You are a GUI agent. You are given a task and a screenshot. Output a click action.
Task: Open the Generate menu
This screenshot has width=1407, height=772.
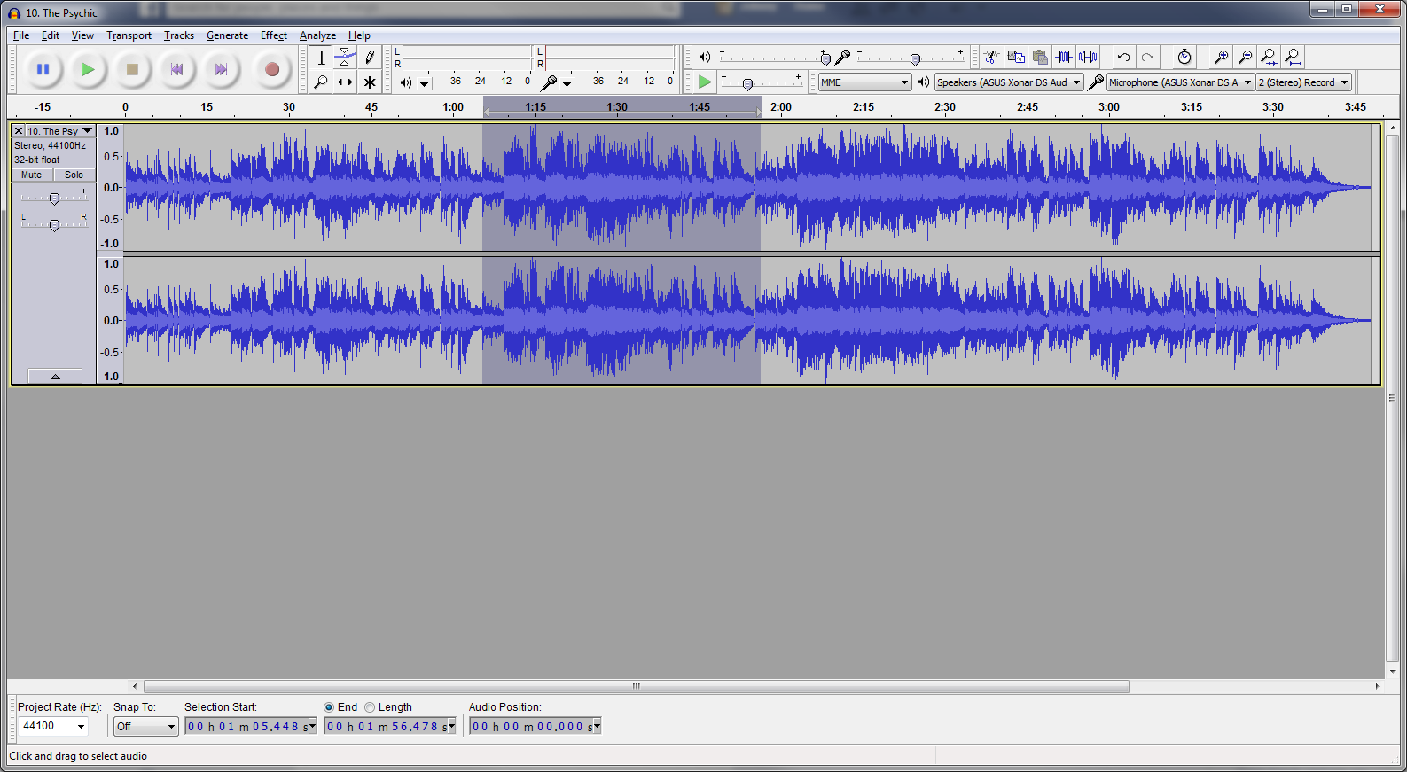point(227,35)
